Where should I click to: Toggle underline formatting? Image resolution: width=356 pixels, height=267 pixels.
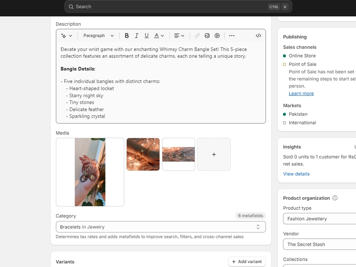(146, 36)
